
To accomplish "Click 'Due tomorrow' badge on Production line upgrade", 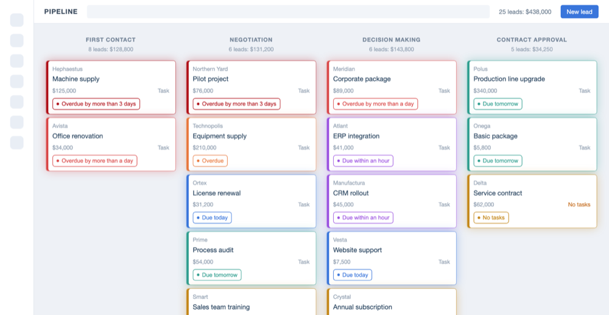I will point(498,104).
